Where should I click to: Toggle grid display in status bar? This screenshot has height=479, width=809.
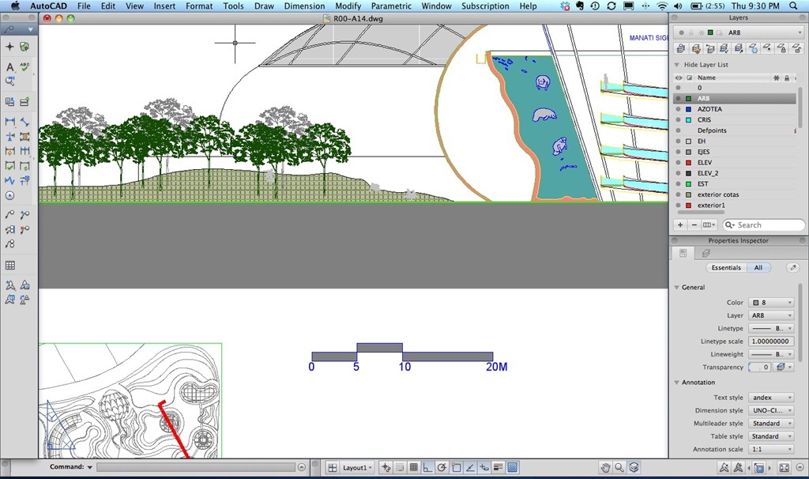click(413, 467)
